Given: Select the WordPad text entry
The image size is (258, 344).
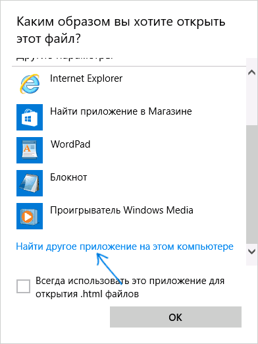Looking at the screenshot, I should [70, 144].
